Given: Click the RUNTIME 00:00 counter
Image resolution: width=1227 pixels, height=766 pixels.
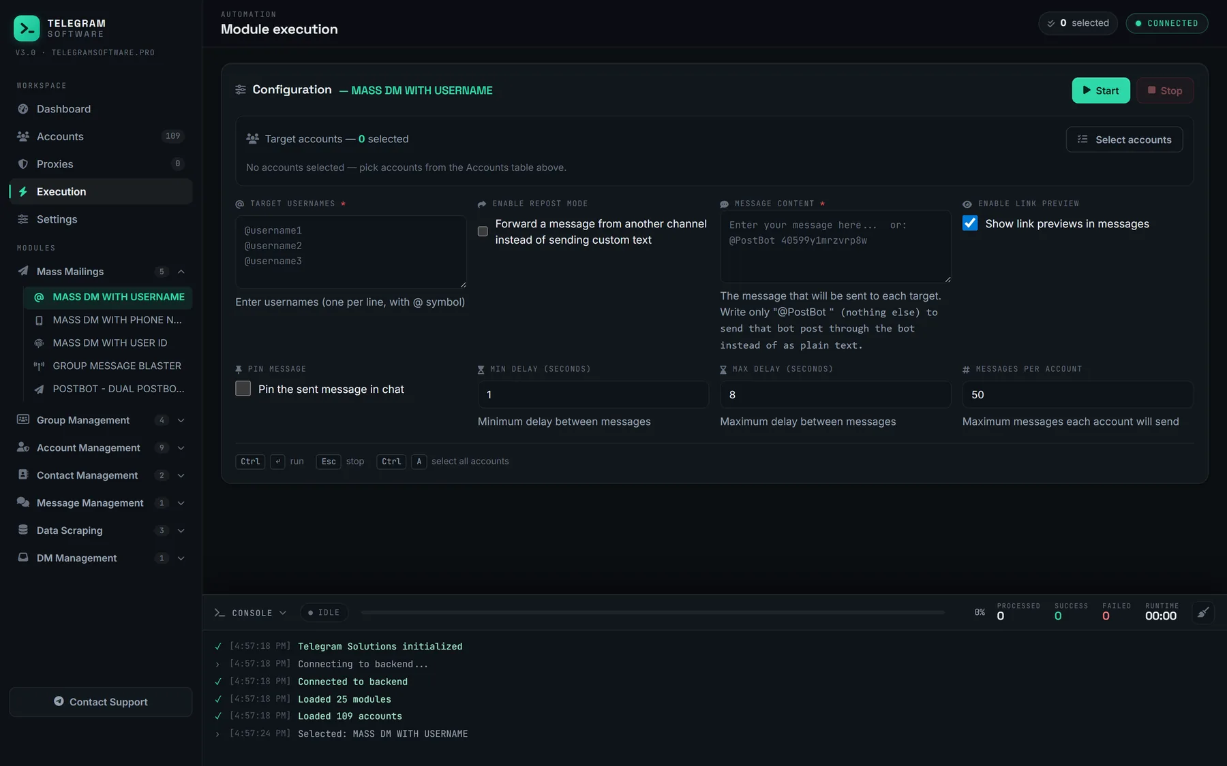Looking at the screenshot, I should click(x=1161, y=612).
